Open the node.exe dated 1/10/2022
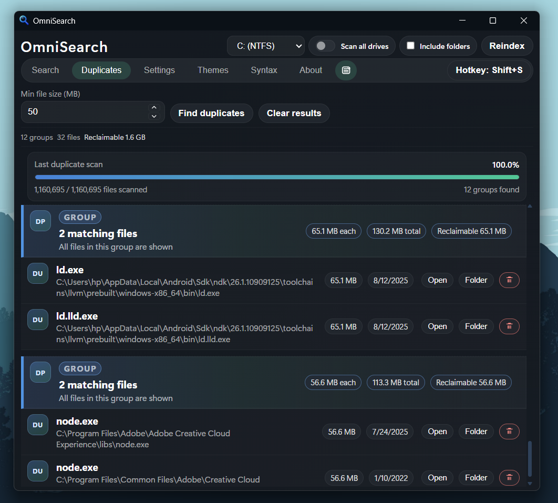This screenshot has height=503, width=558. 437,478
